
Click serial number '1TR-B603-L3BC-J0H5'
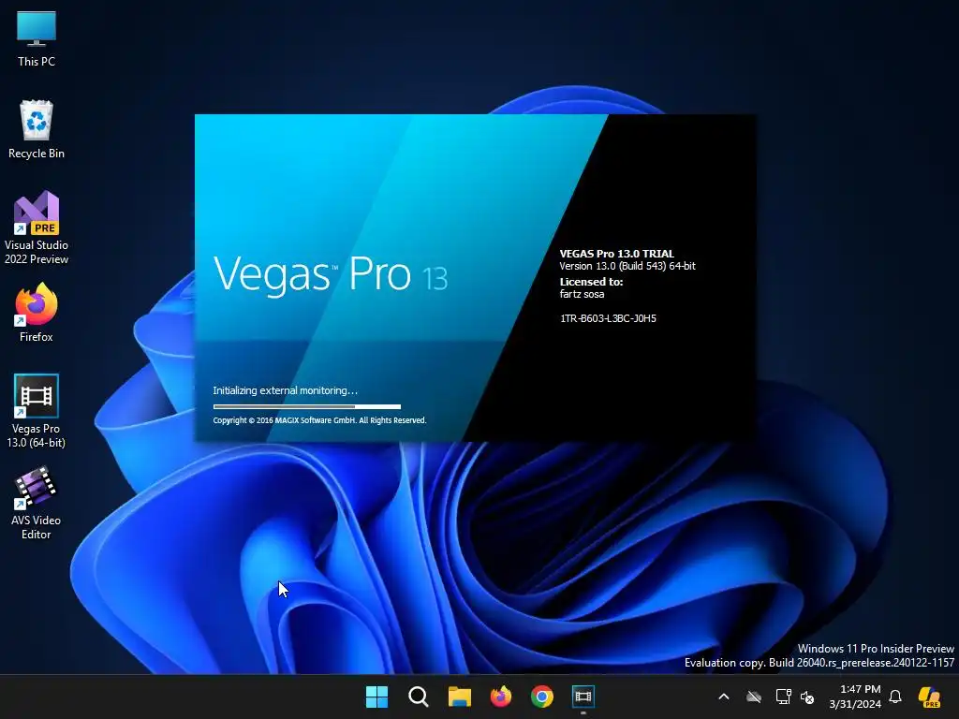point(608,318)
